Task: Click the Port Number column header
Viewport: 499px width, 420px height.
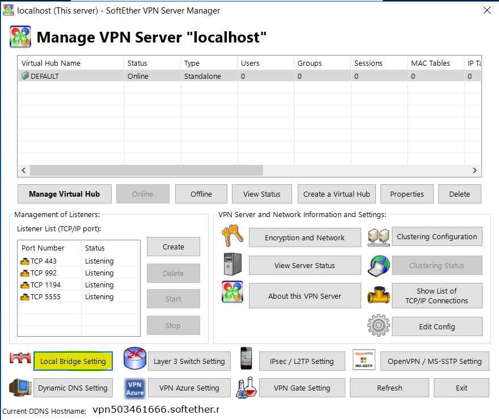Action: click(x=50, y=248)
